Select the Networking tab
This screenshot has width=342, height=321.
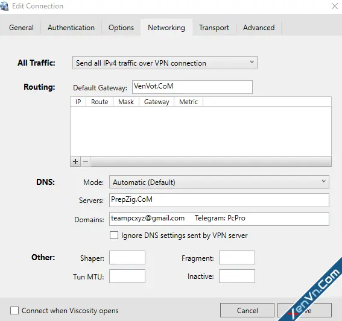[166, 28]
